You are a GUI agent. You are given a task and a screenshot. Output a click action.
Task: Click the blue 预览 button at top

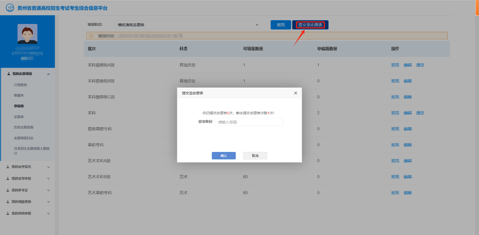pyautogui.click(x=281, y=25)
